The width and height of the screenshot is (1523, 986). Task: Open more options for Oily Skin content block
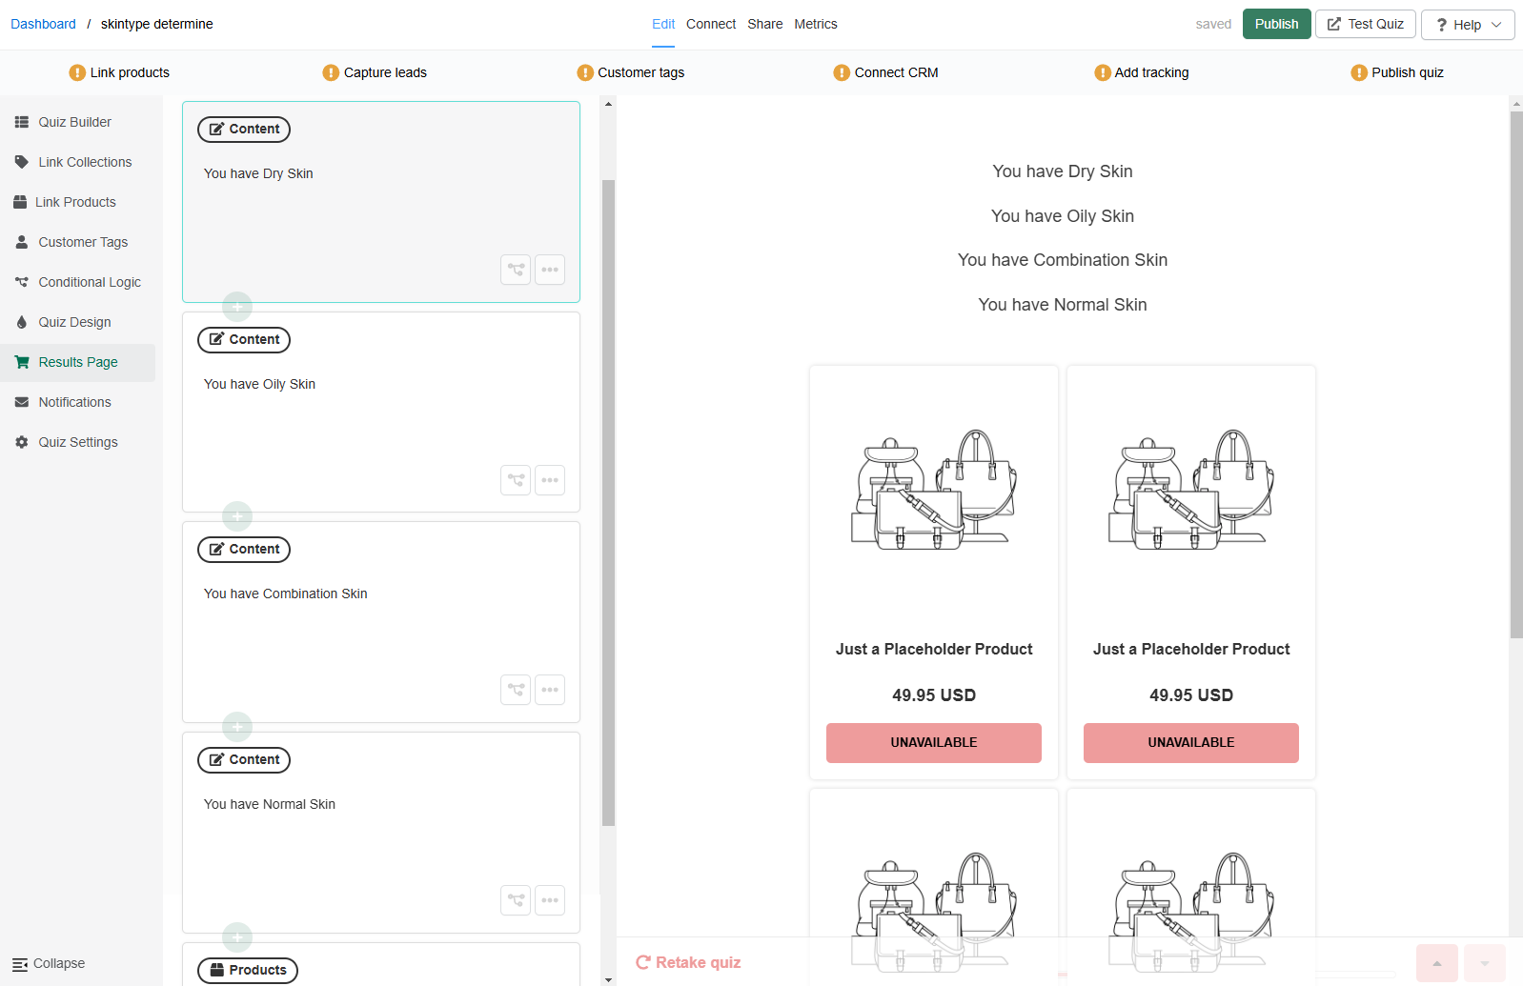[x=550, y=480]
